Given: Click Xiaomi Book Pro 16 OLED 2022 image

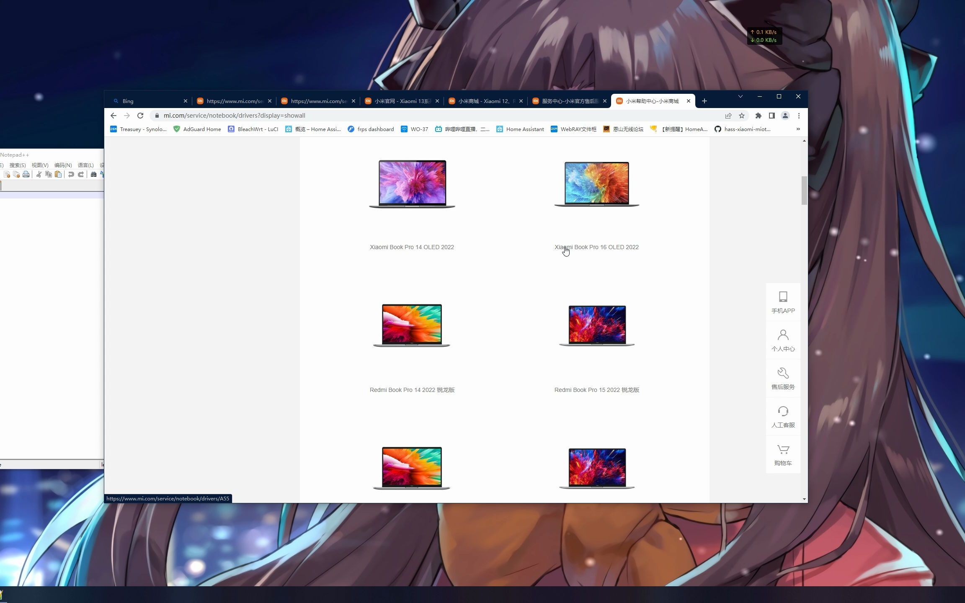Looking at the screenshot, I should [x=597, y=183].
